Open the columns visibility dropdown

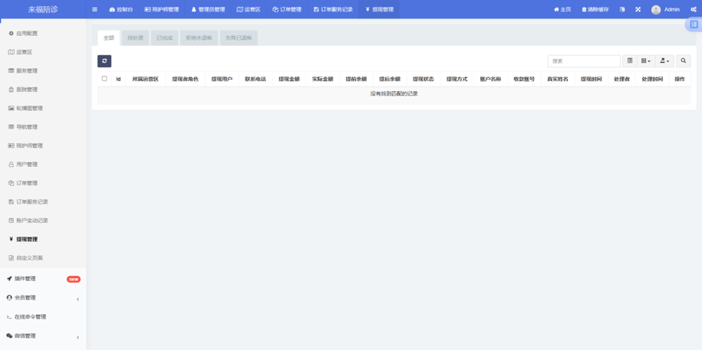pos(646,61)
